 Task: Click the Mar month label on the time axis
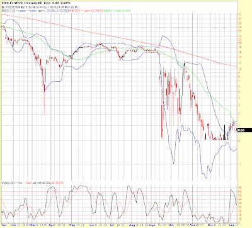32,225
